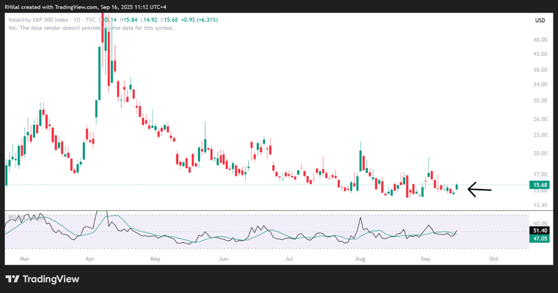Viewport: 558px width, 293px height.
Task: Select the Aug label on time axis
Action: 360,259
